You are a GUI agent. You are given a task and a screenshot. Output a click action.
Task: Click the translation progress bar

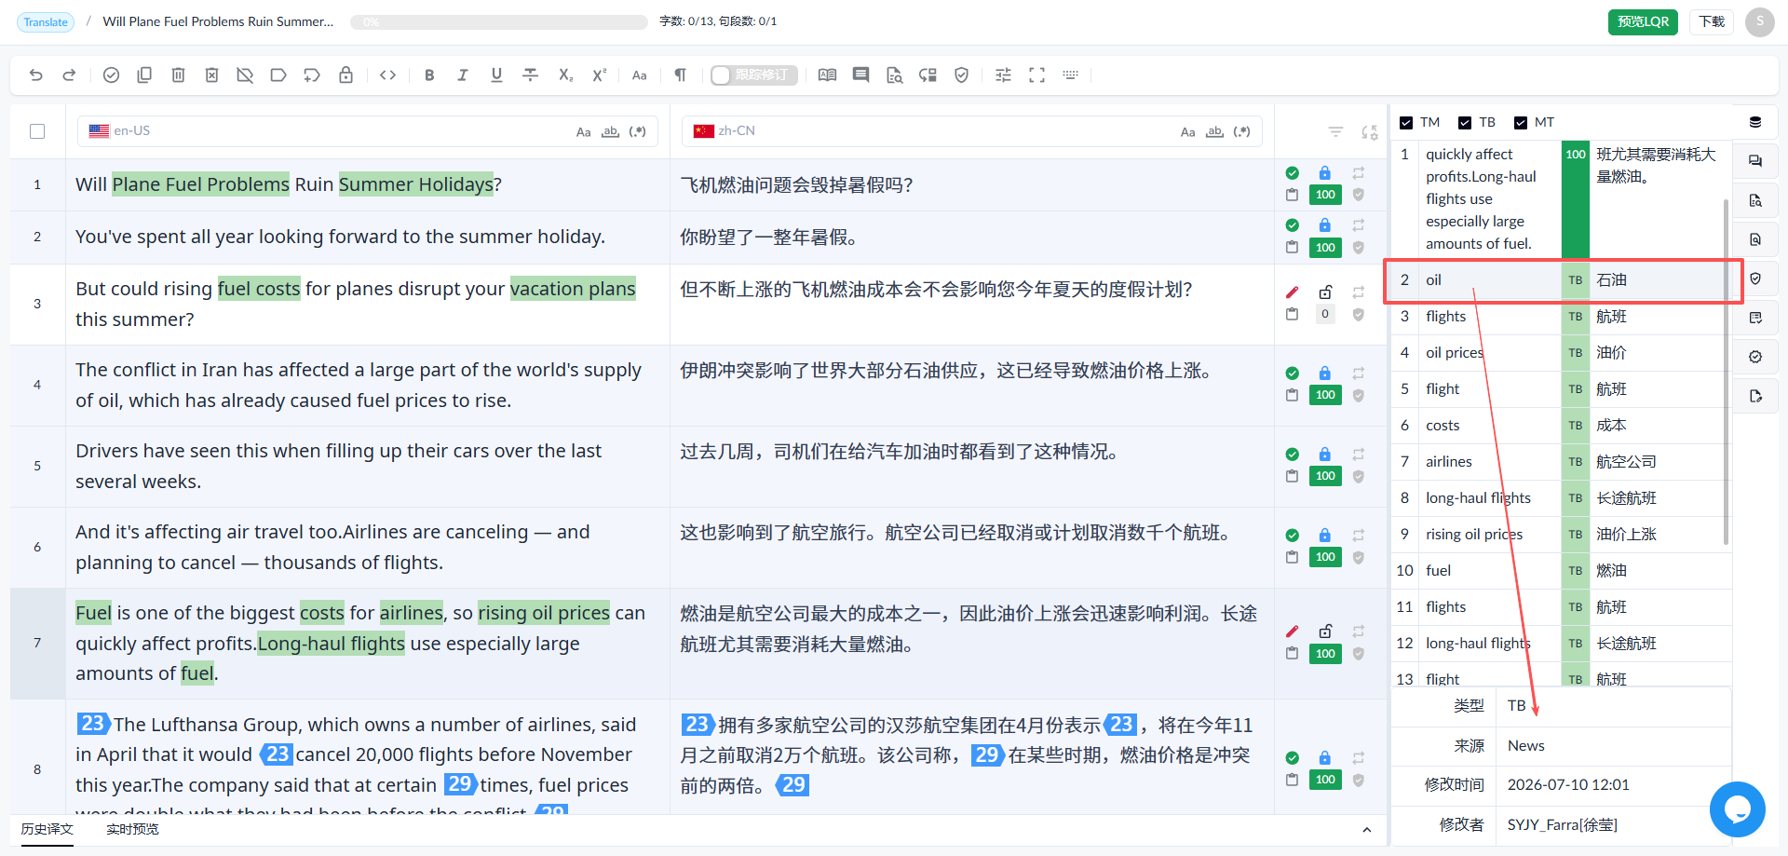(499, 22)
